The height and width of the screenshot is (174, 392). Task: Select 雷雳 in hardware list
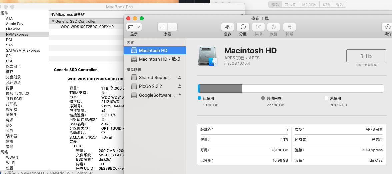pyautogui.click(x=10, y=141)
